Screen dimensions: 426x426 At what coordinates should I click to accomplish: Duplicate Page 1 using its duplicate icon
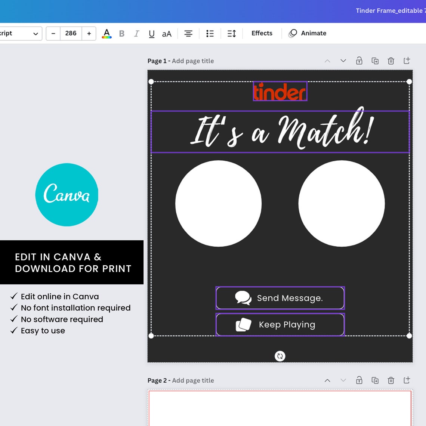click(x=375, y=61)
